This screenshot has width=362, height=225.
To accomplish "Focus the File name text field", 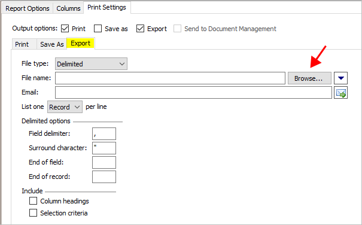I will [x=170, y=78].
